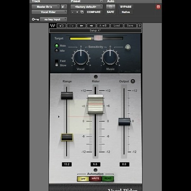Click the Vocal sensitivity knob
This screenshot has height=191, width=191.
point(81,58)
